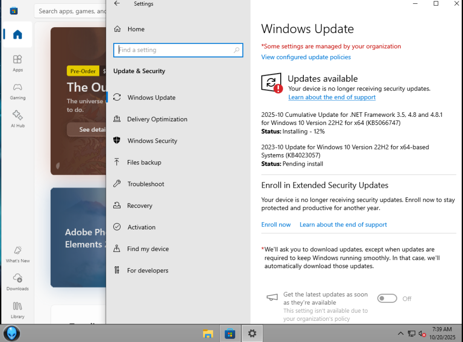Open Apps section in Microsoft Store
Screen dimensions: 463x342
(18, 63)
